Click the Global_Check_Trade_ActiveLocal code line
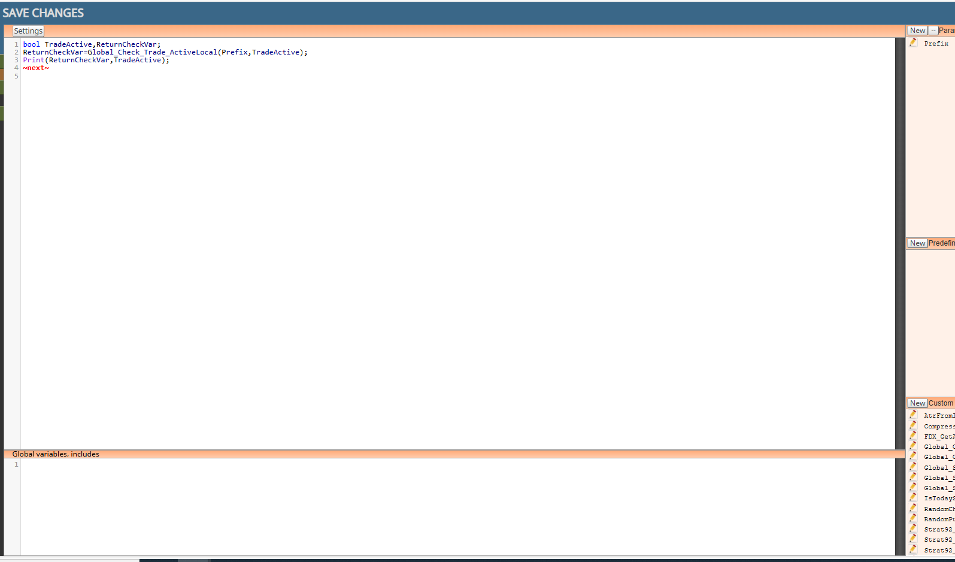The image size is (955, 562). (x=165, y=52)
